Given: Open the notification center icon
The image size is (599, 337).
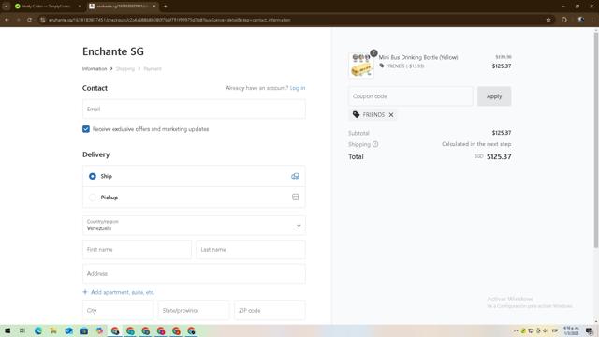Looking at the screenshot, I should [x=590, y=330].
